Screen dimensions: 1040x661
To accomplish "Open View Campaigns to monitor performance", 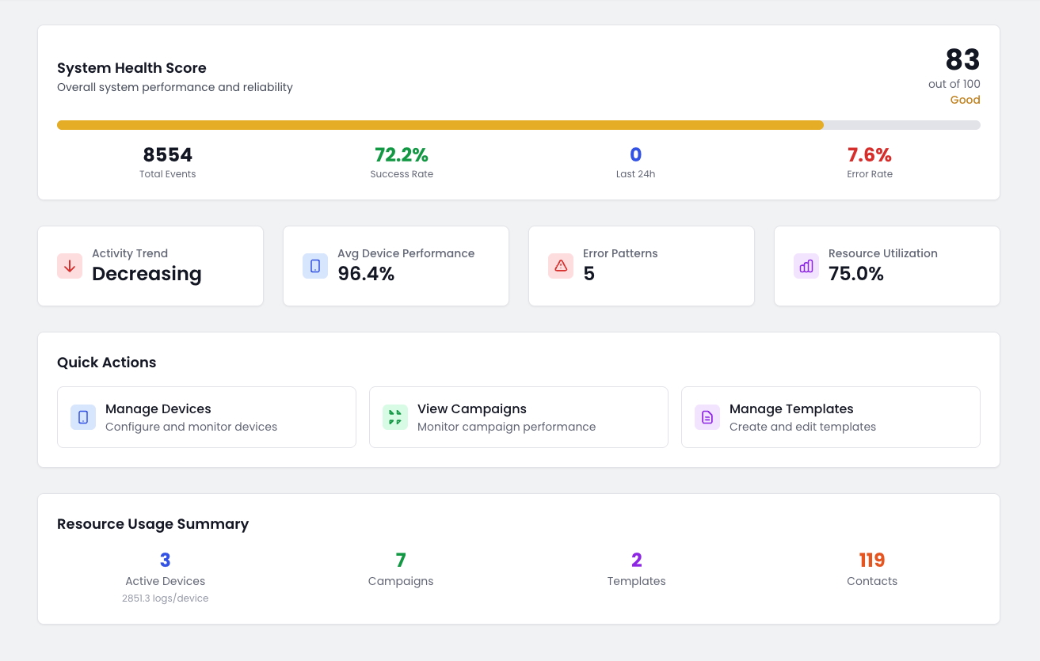I will tap(518, 417).
